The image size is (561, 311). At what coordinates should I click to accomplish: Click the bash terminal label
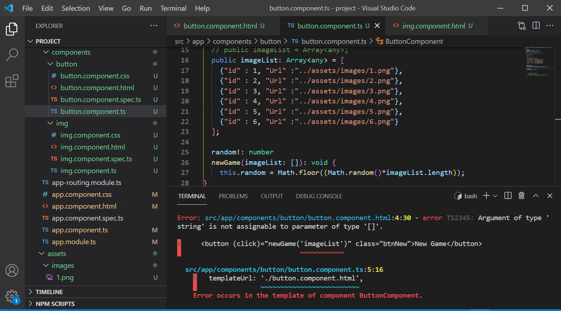click(x=470, y=196)
